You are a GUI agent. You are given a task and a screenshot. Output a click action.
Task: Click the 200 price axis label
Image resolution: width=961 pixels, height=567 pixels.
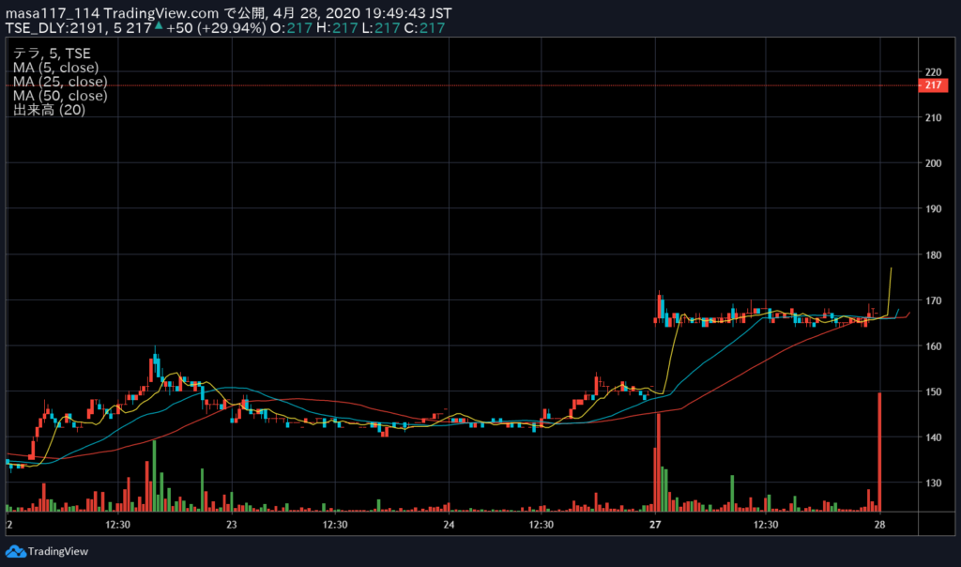click(x=934, y=163)
